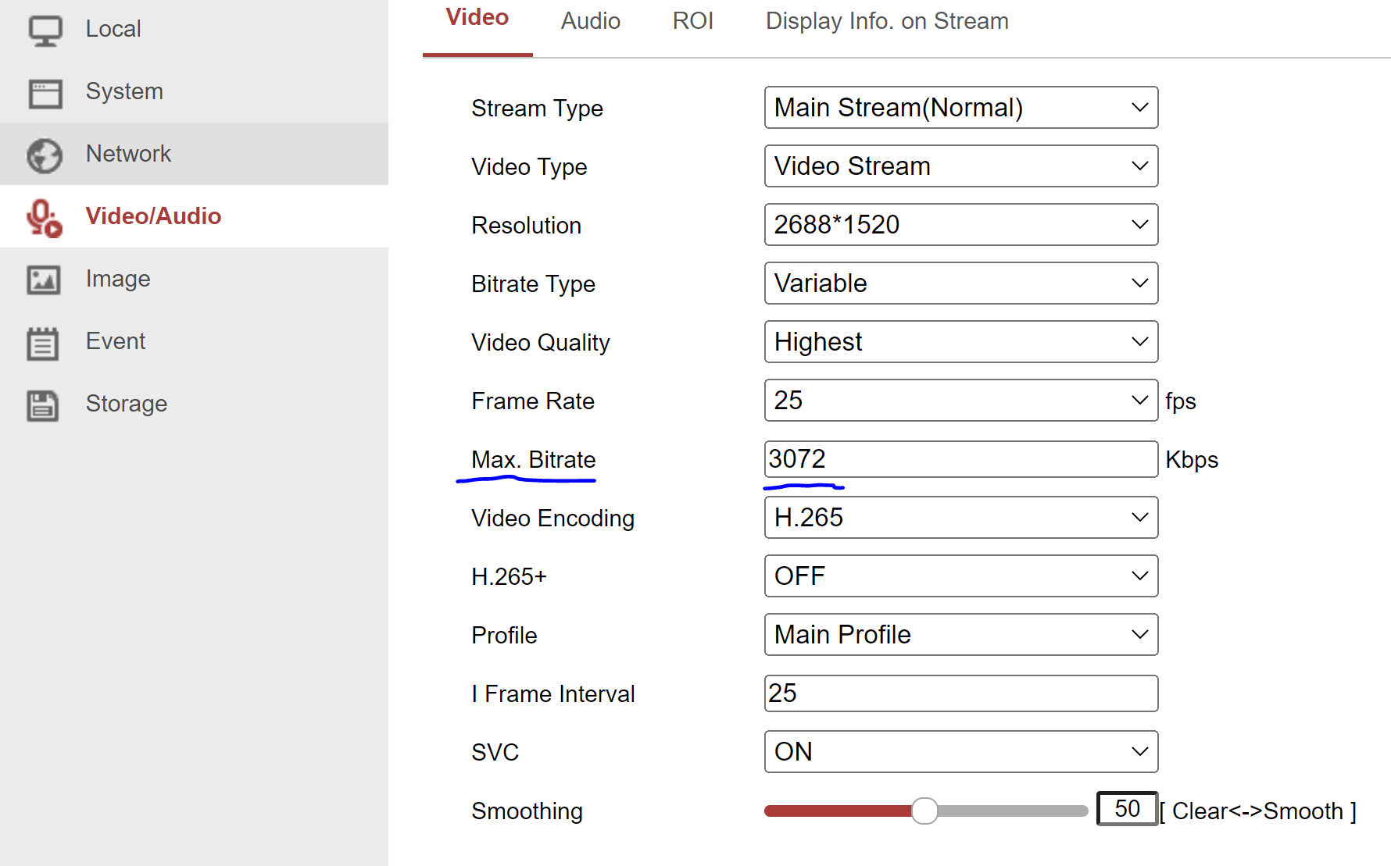Click the Max. Bitrate input field
The image size is (1391, 866).
point(960,459)
